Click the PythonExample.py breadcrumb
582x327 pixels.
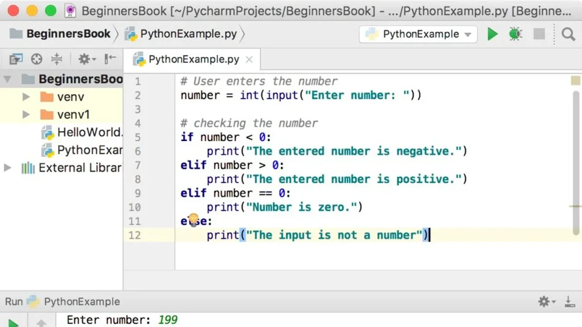181,34
